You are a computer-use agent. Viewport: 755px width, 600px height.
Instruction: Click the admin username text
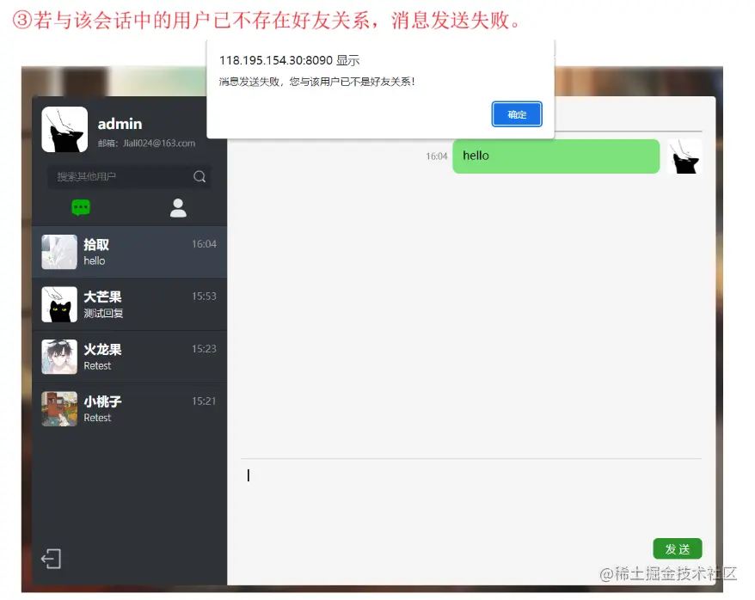click(x=120, y=124)
